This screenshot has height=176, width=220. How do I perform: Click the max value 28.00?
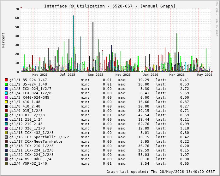click(144, 84)
